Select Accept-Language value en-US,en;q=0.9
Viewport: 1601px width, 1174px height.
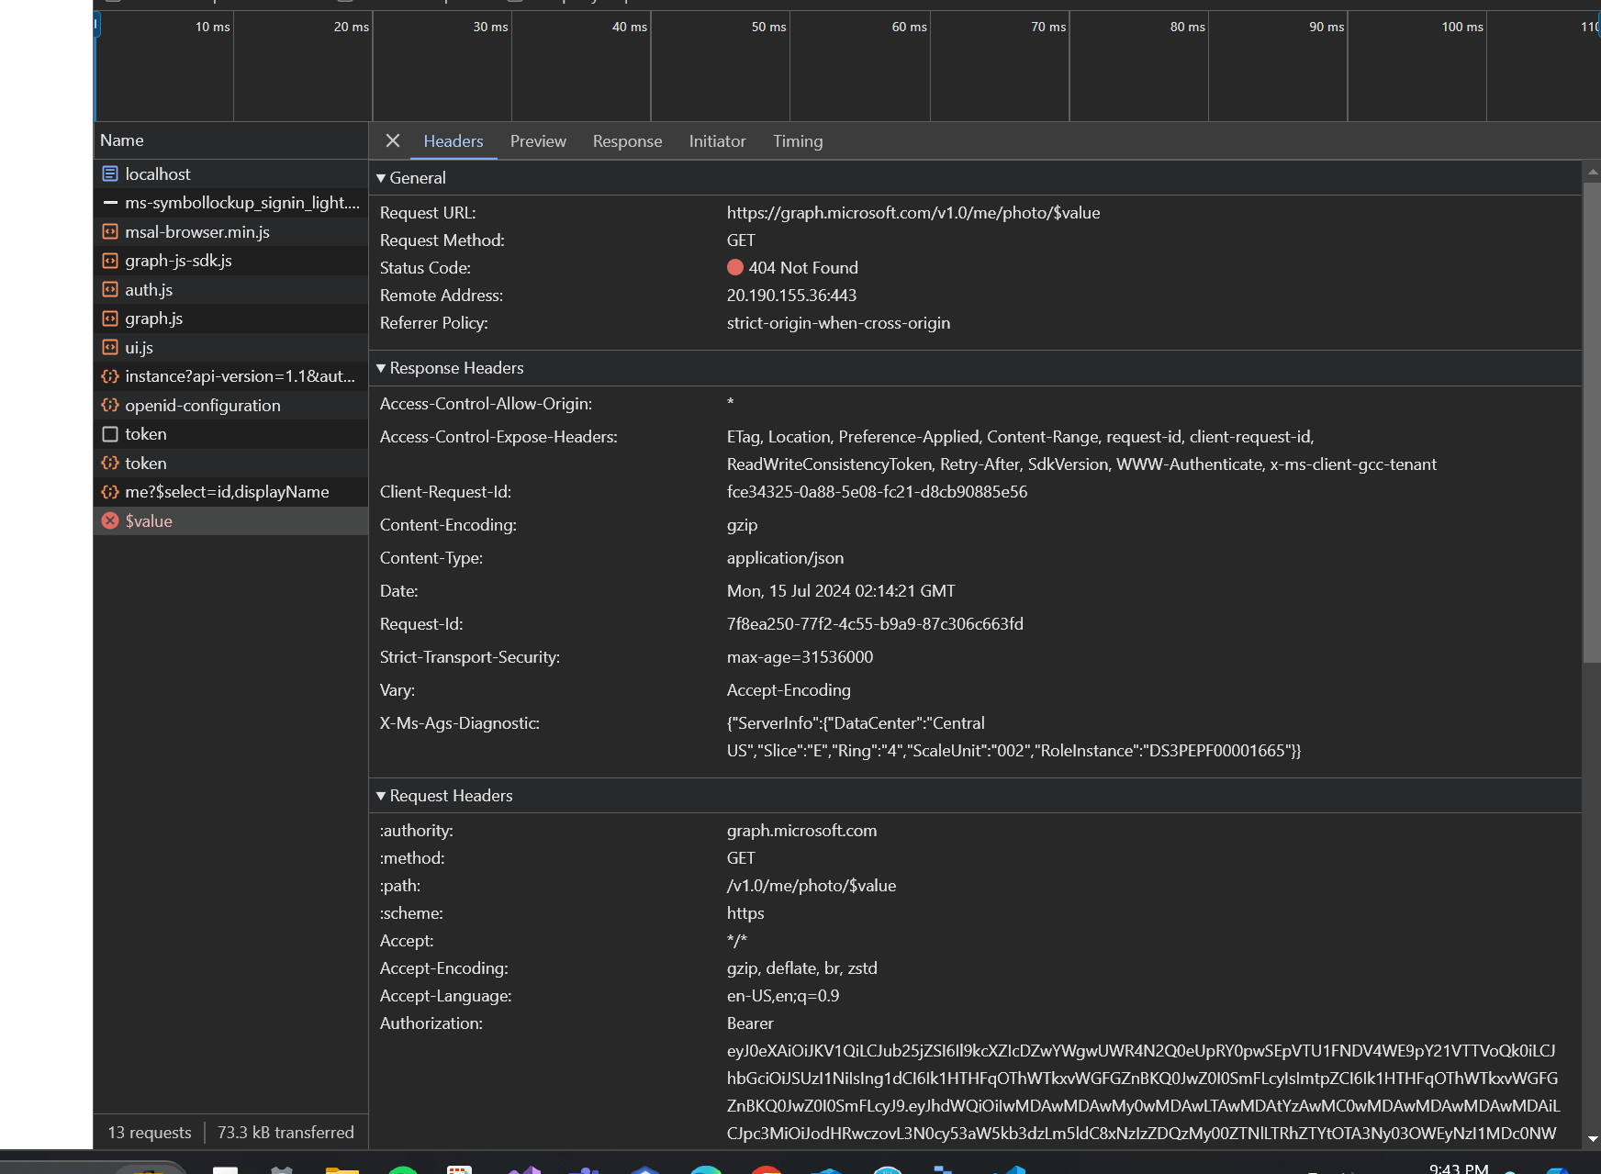pos(783,996)
